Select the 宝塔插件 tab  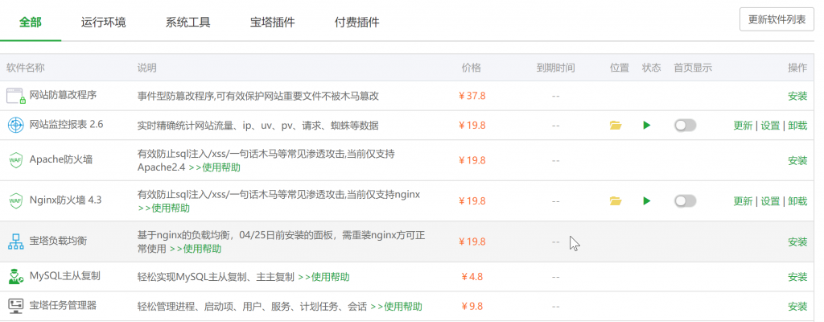pyautogui.click(x=272, y=23)
